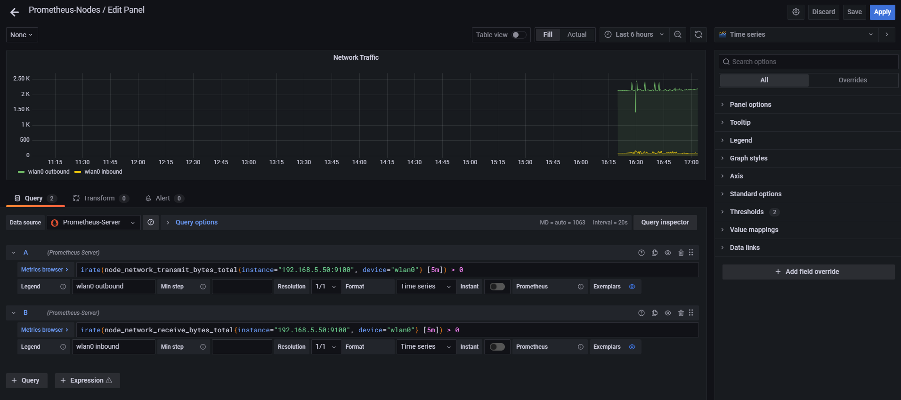Show help for query B
Image resolution: width=901 pixels, height=400 pixels.
(641, 313)
